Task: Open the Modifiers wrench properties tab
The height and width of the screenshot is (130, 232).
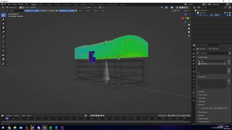Action: pyautogui.click(x=194, y=79)
